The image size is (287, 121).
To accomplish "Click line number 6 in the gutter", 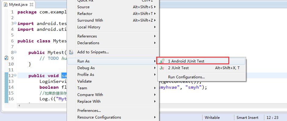I will click(x=12, y=41).
